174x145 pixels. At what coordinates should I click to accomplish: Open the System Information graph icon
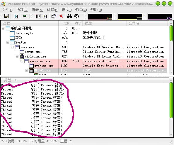click(x=25, y=16)
